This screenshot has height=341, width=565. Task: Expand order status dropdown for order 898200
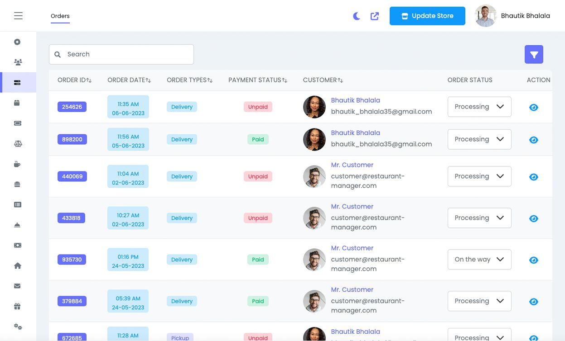(x=479, y=139)
